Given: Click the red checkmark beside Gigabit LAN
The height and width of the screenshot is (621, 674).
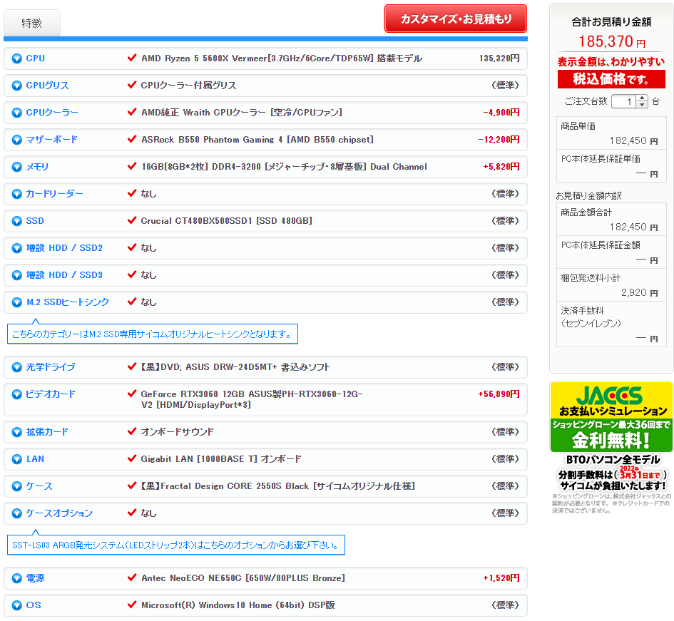Looking at the screenshot, I should pos(131,459).
